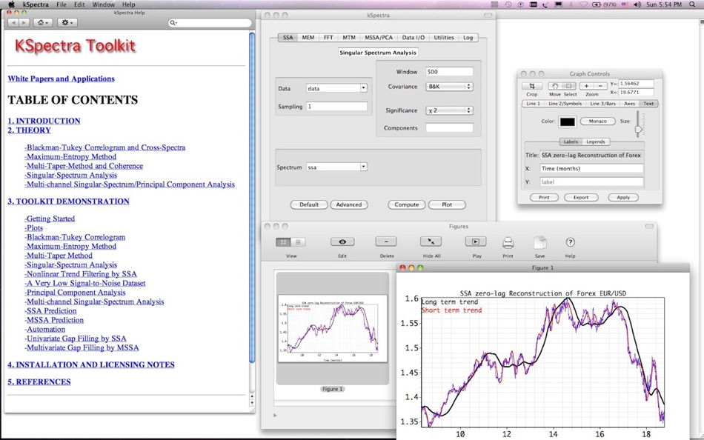Screen dimensions: 704x440
Task: Click the Plot button
Action: coord(447,204)
